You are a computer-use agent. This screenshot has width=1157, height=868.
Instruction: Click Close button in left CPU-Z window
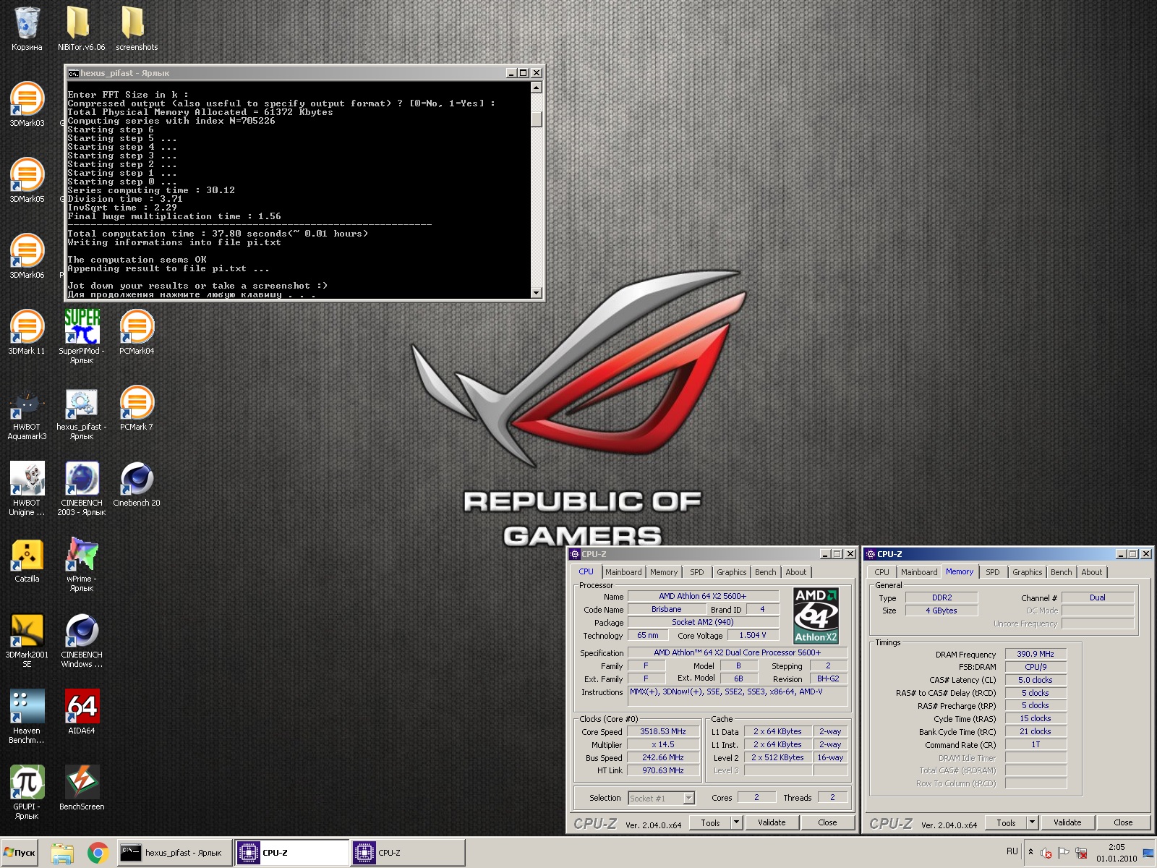[827, 822]
